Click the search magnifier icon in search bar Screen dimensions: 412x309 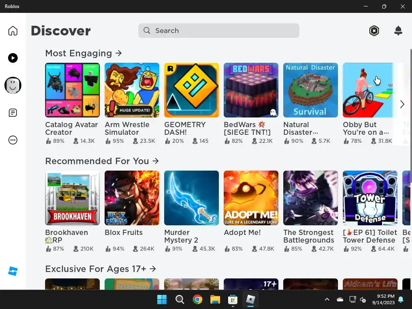click(x=147, y=31)
